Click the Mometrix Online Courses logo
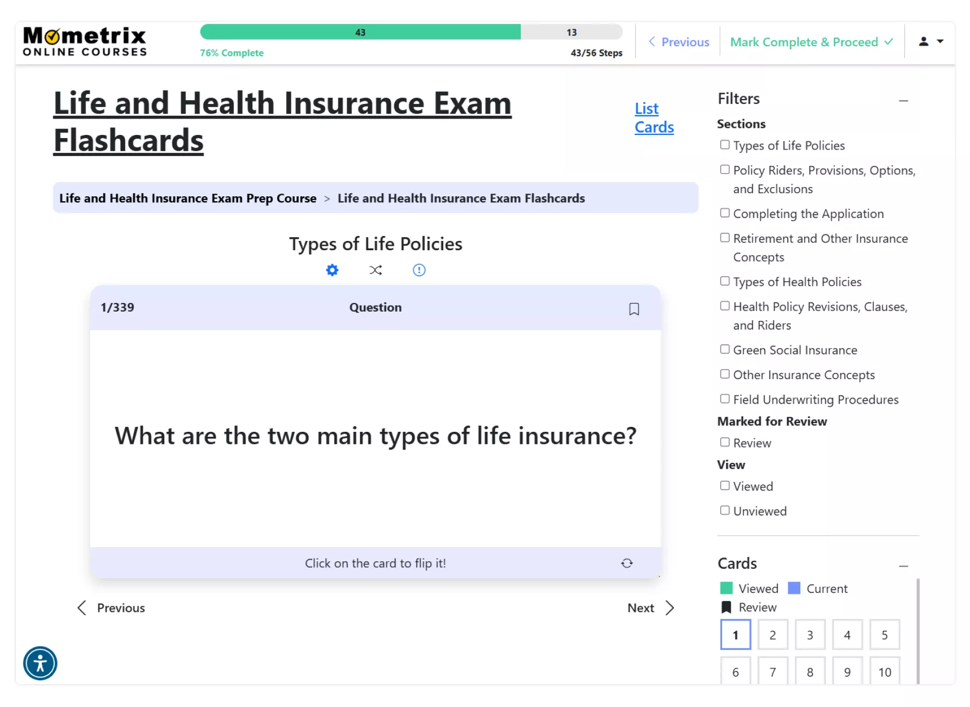Viewport: 970px width, 707px height. coord(85,42)
